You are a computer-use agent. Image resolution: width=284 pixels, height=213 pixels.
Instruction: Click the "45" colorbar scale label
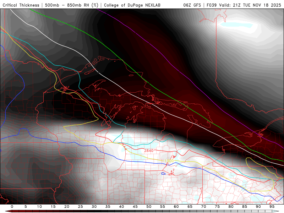(135, 207)
